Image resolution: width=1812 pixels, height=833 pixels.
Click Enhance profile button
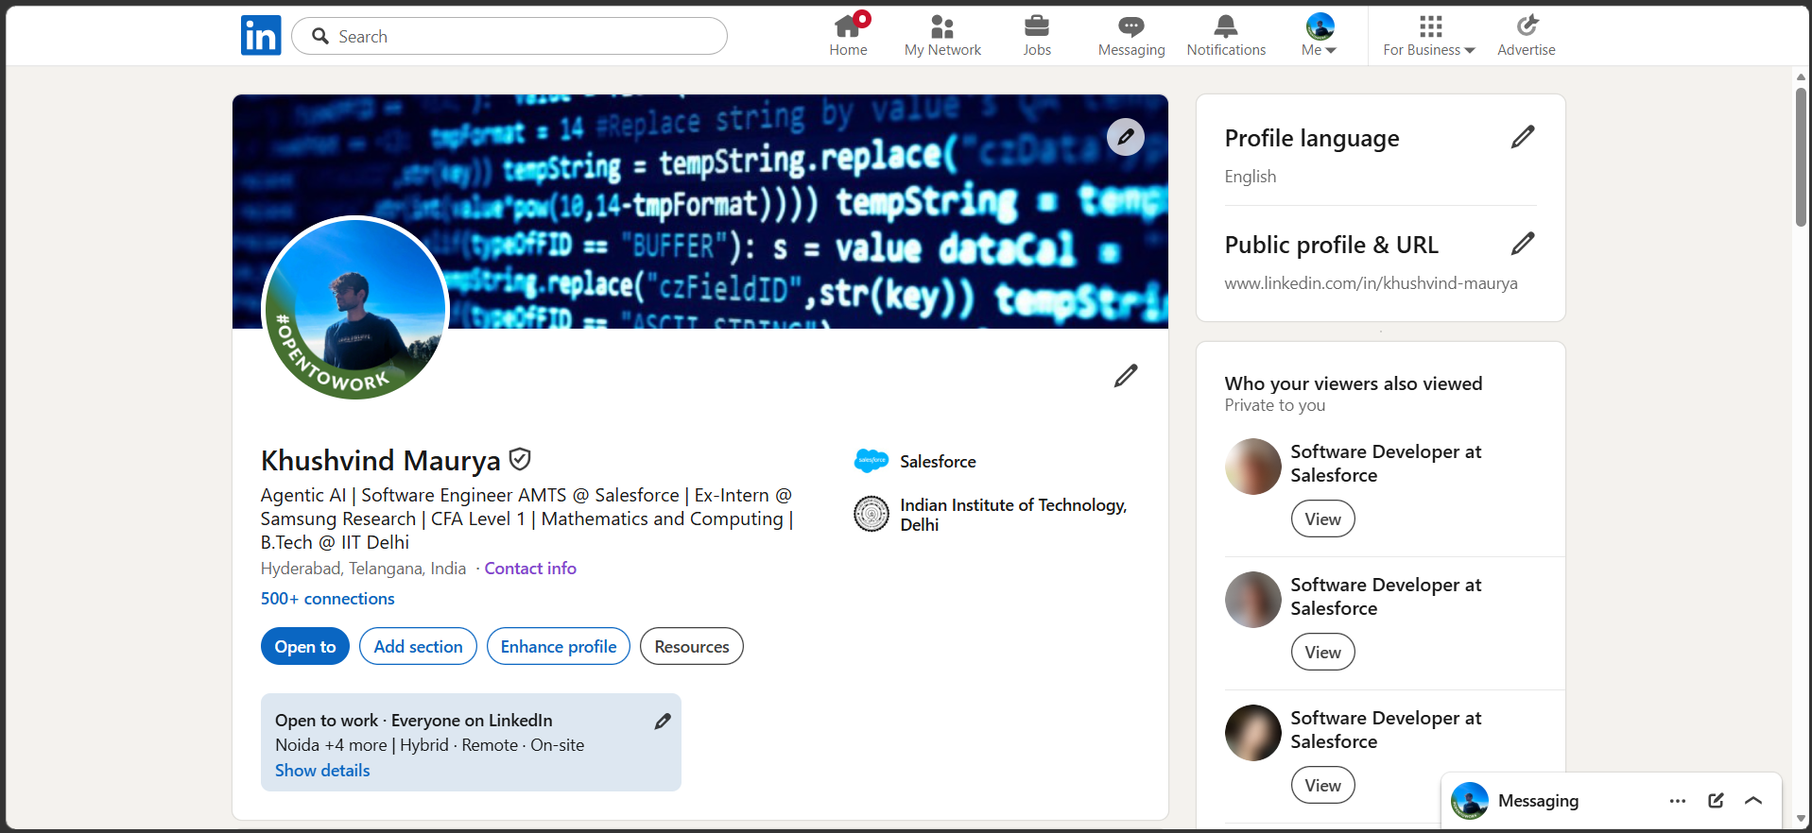tap(559, 646)
